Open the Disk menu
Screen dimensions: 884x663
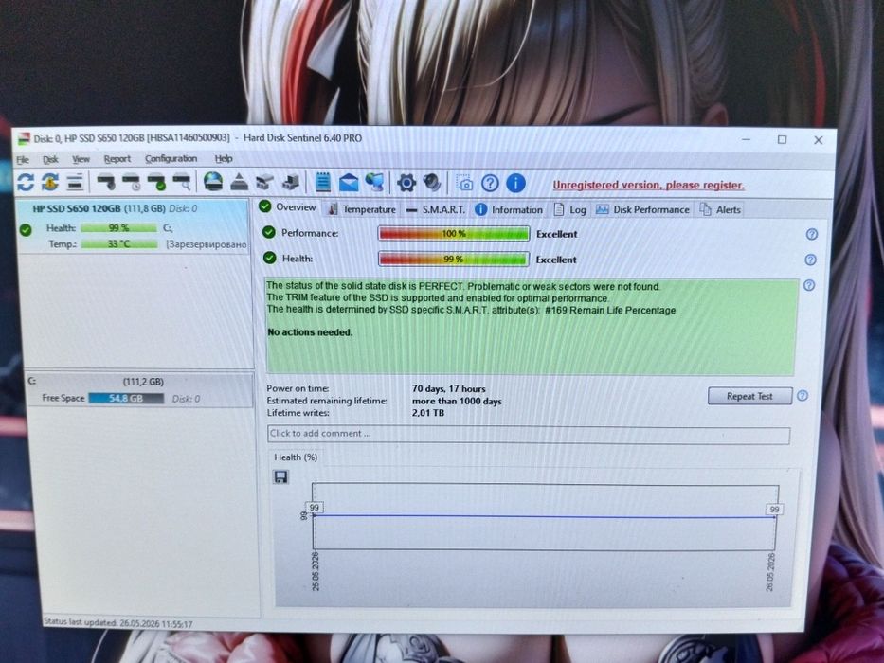[x=50, y=159]
